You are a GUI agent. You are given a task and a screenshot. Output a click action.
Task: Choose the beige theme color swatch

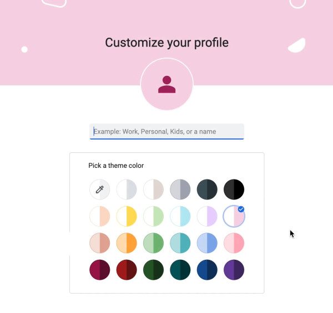[x=153, y=189]
